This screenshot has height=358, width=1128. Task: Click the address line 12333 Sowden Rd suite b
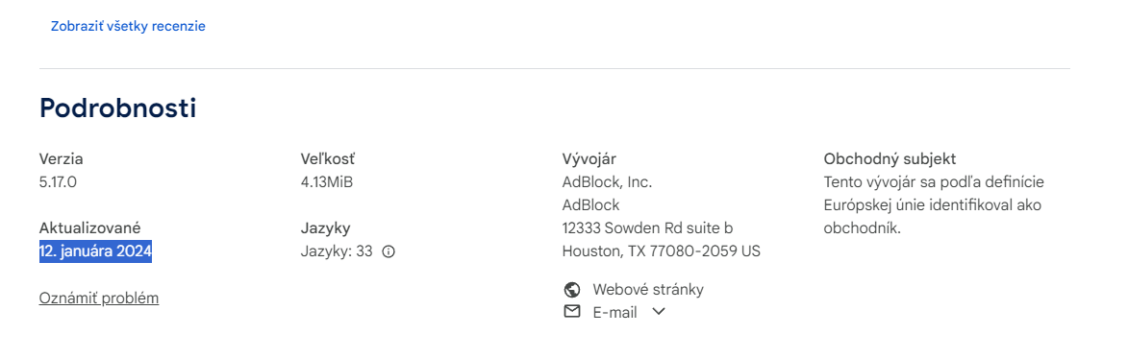coord(647,228)
